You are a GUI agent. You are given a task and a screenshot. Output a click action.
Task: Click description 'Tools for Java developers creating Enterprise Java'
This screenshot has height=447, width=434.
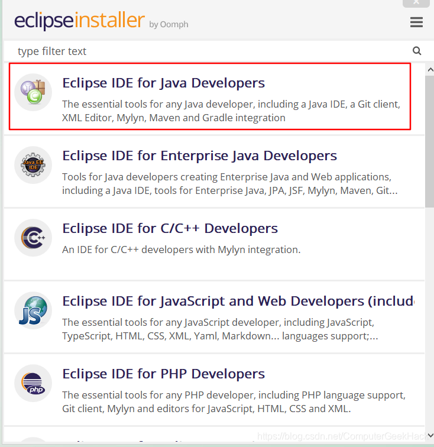coord(230,183)
